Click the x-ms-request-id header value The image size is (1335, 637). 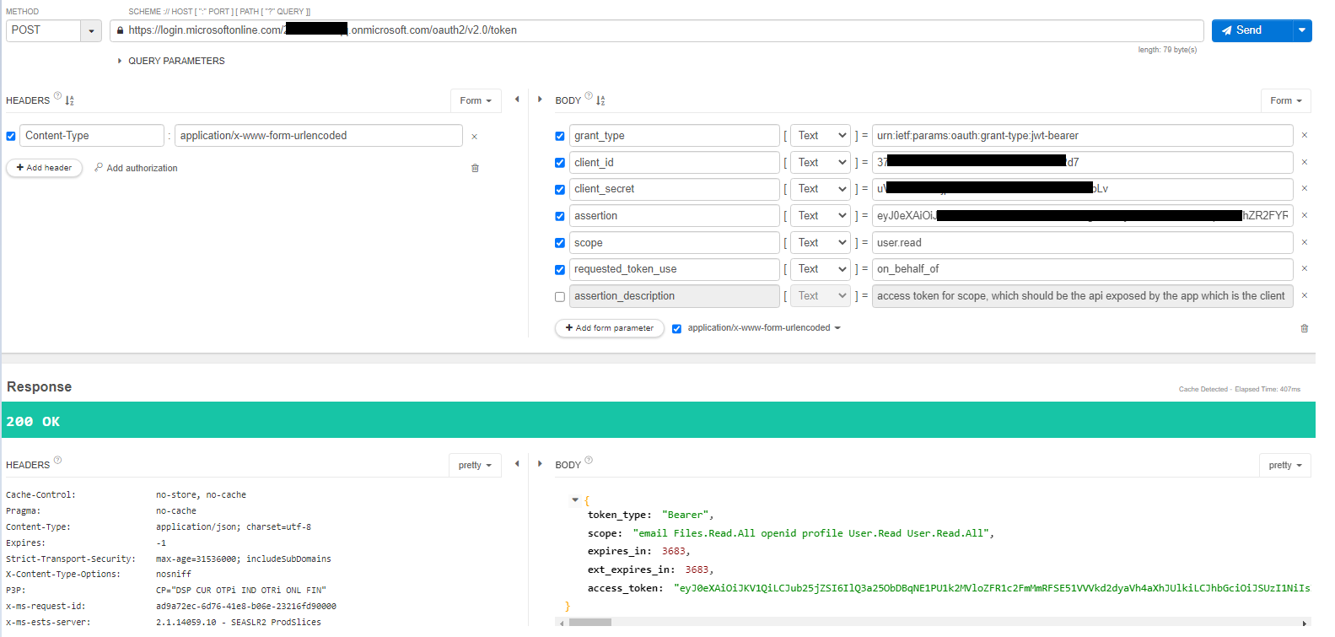pos(246,607)
